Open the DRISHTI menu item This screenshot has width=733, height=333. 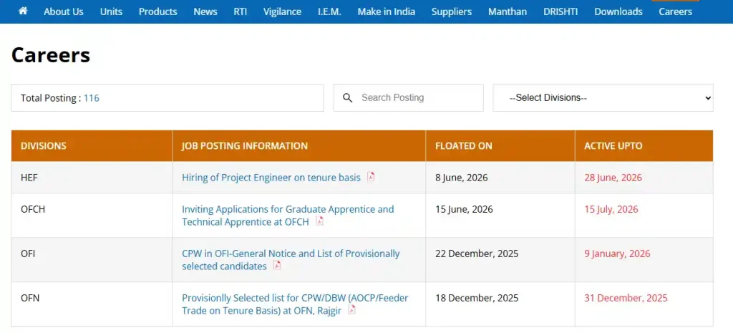click(x=560, y=11)
